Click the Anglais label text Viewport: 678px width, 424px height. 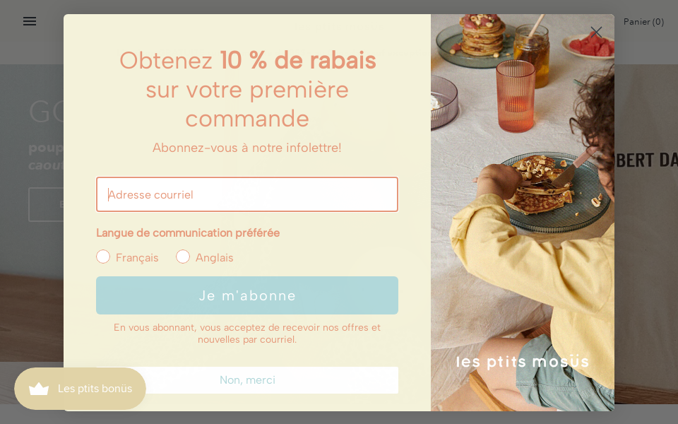(215, 257)
